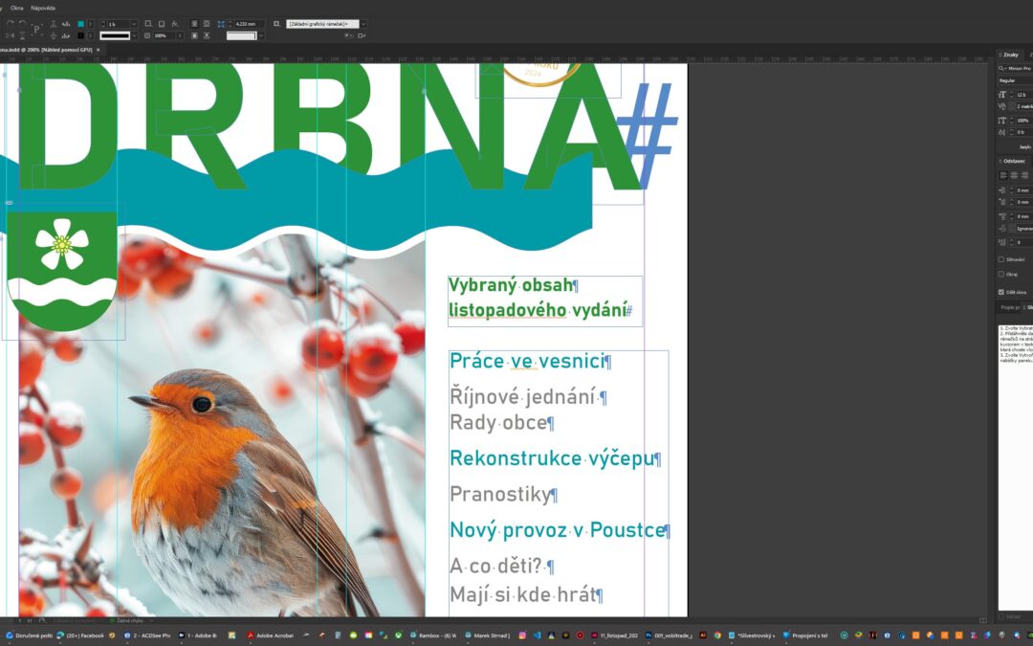This screenshot has height=646, width=1033.
Task: Click the drop shadow icon in toolbar
Action: (148, 23)
